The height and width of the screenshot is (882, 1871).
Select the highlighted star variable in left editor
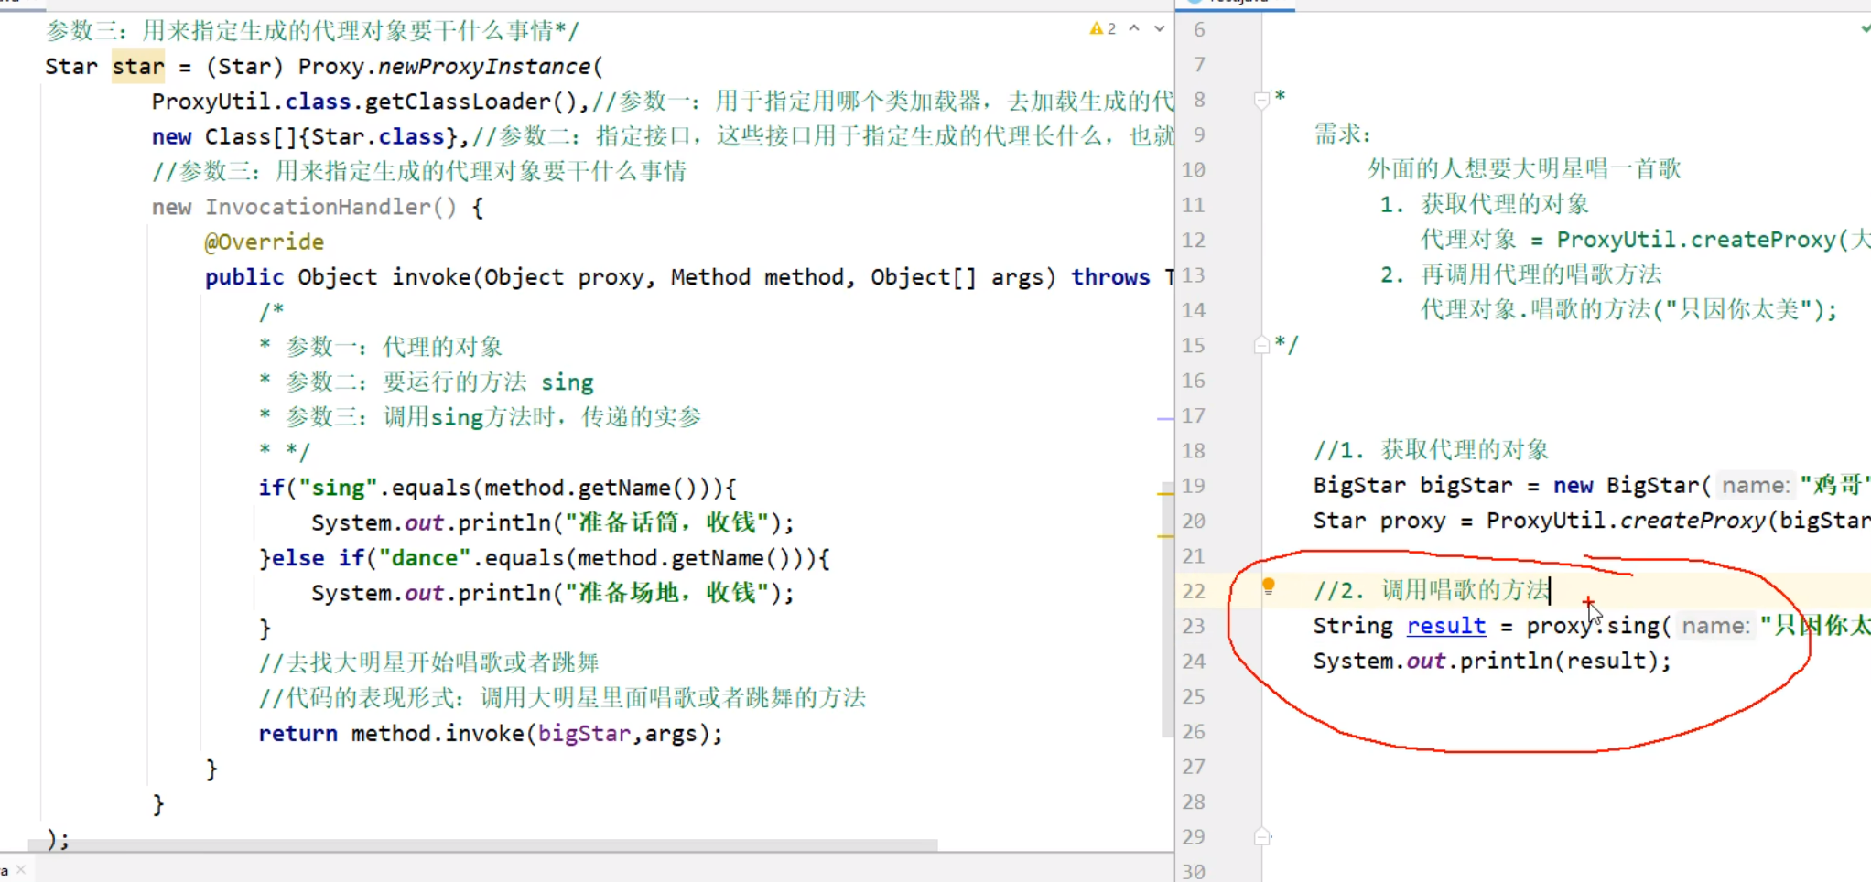137,66
